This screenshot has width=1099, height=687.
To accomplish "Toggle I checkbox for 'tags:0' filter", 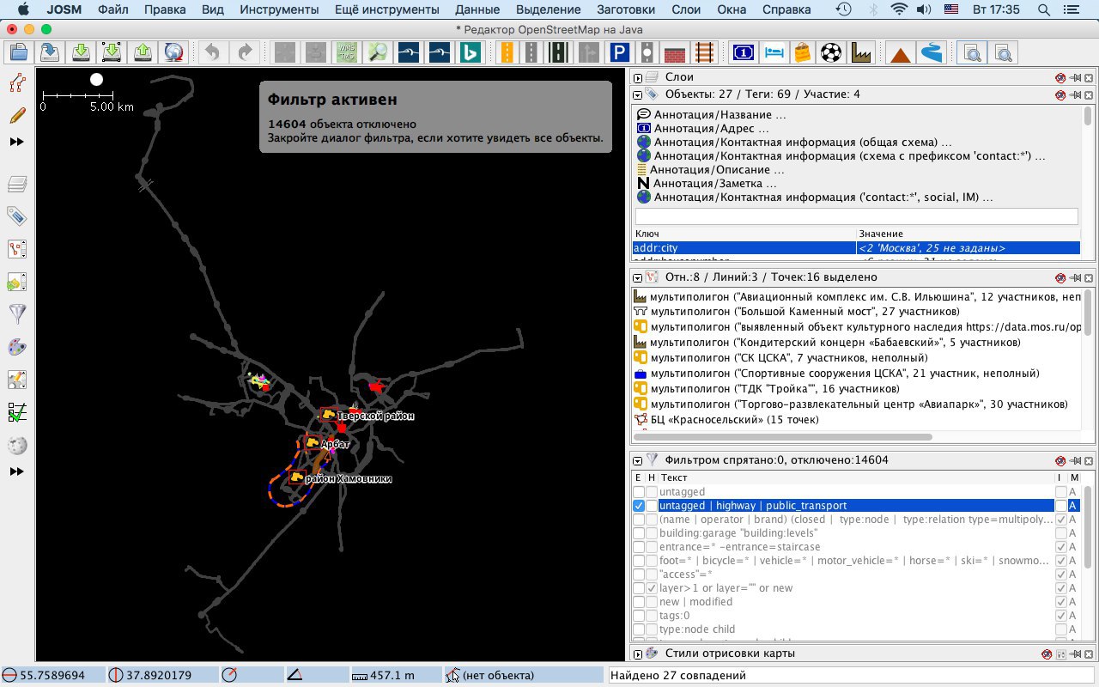I will tap(1061, 616).
